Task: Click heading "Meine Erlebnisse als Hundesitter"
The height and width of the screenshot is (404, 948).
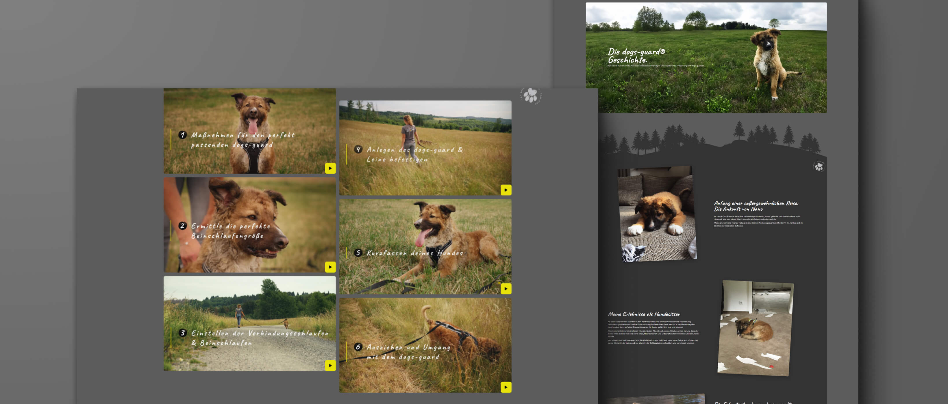Action: coord(644,314)
